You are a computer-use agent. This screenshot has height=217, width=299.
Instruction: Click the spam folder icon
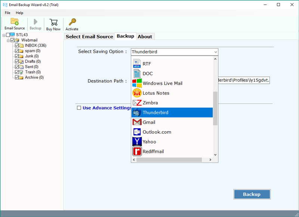[21, 51]
